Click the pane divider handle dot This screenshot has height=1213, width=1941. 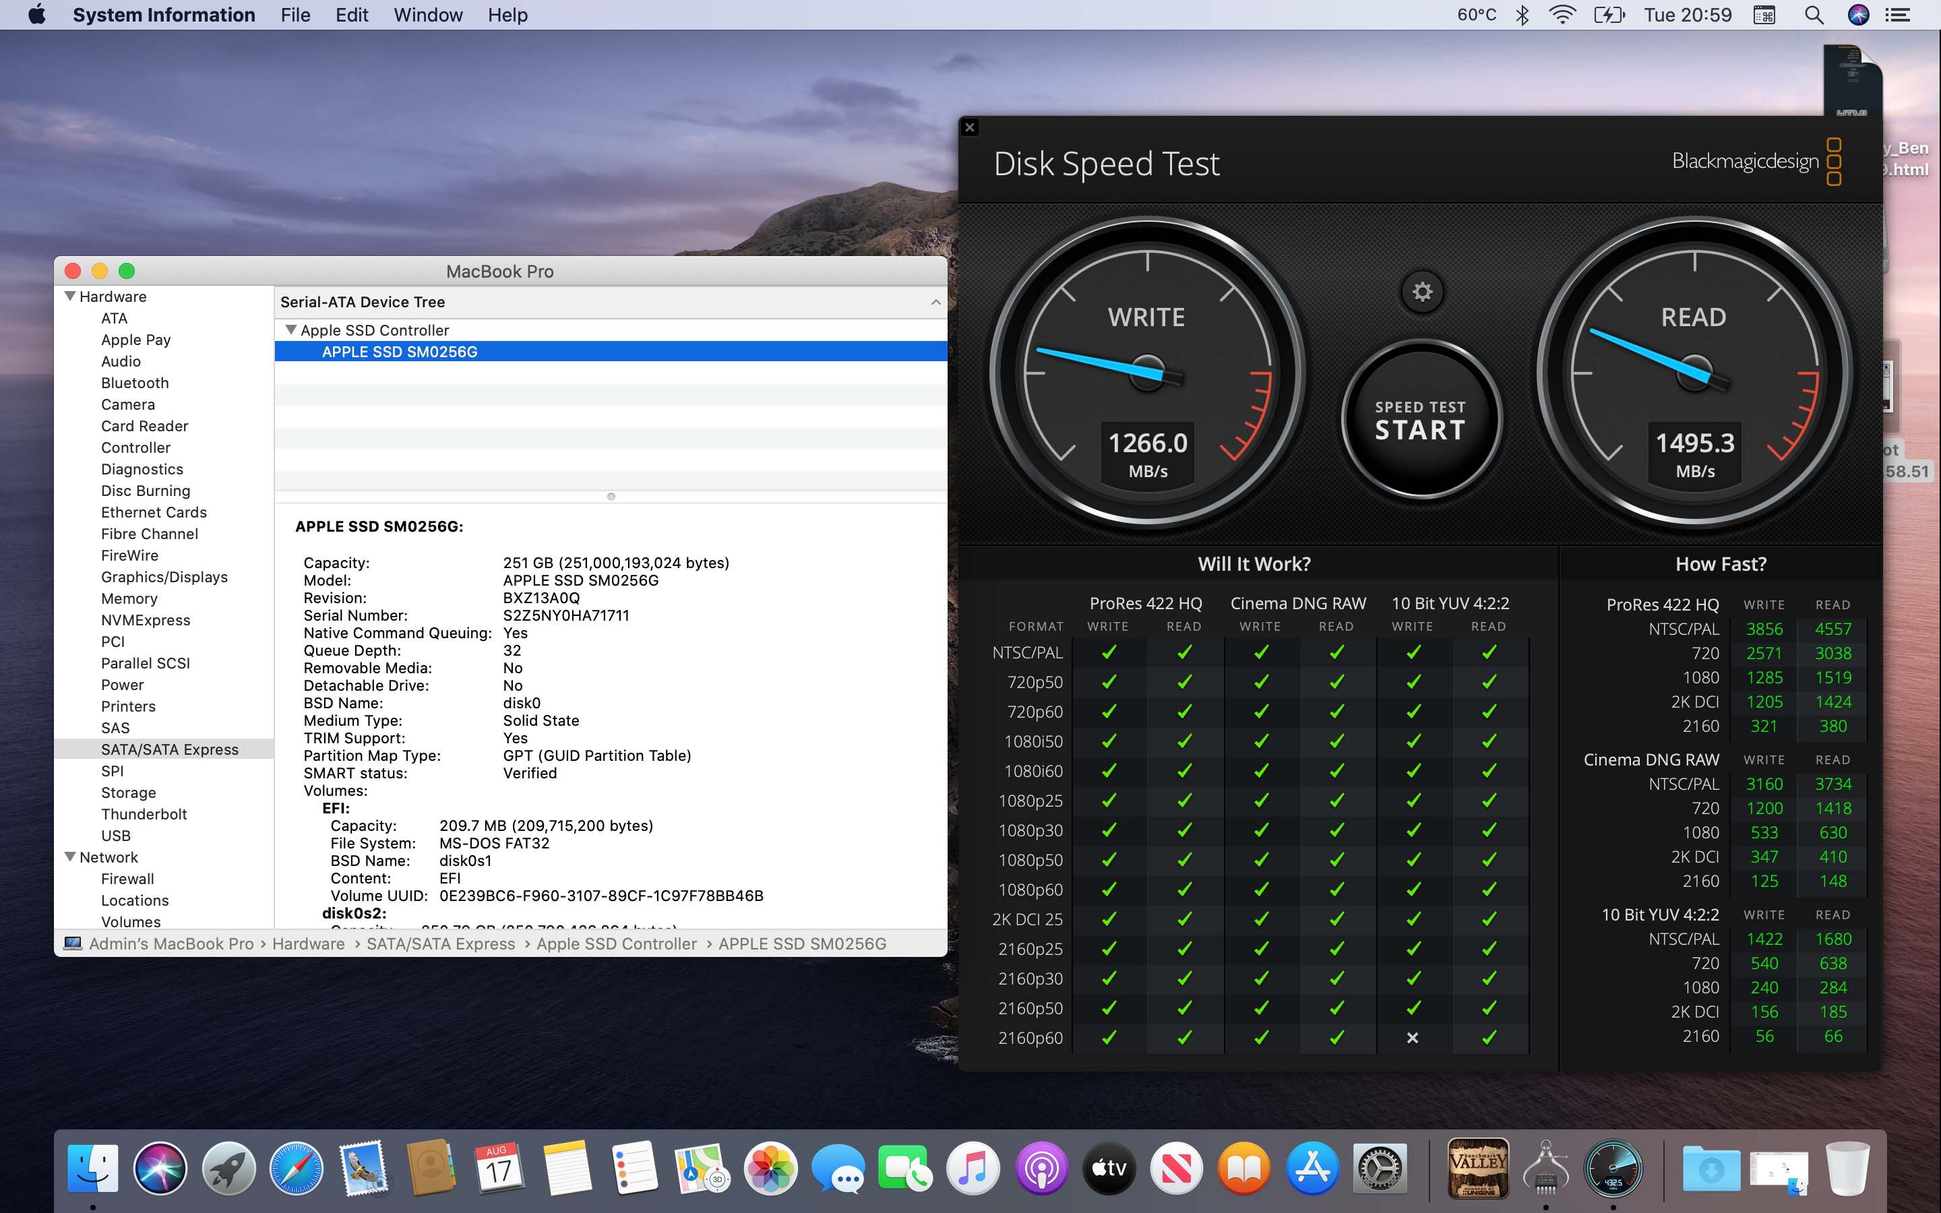point(611,497)
